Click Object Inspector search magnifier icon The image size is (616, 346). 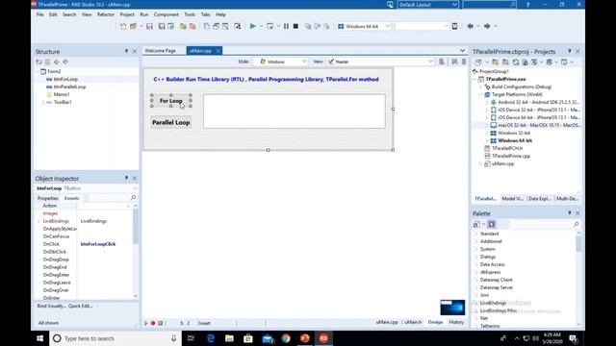click(133, 197)
